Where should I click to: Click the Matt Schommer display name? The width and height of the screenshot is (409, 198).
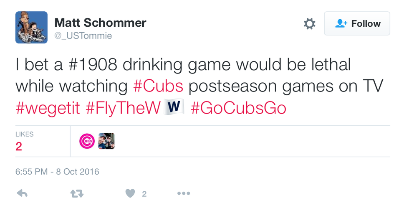100,23
